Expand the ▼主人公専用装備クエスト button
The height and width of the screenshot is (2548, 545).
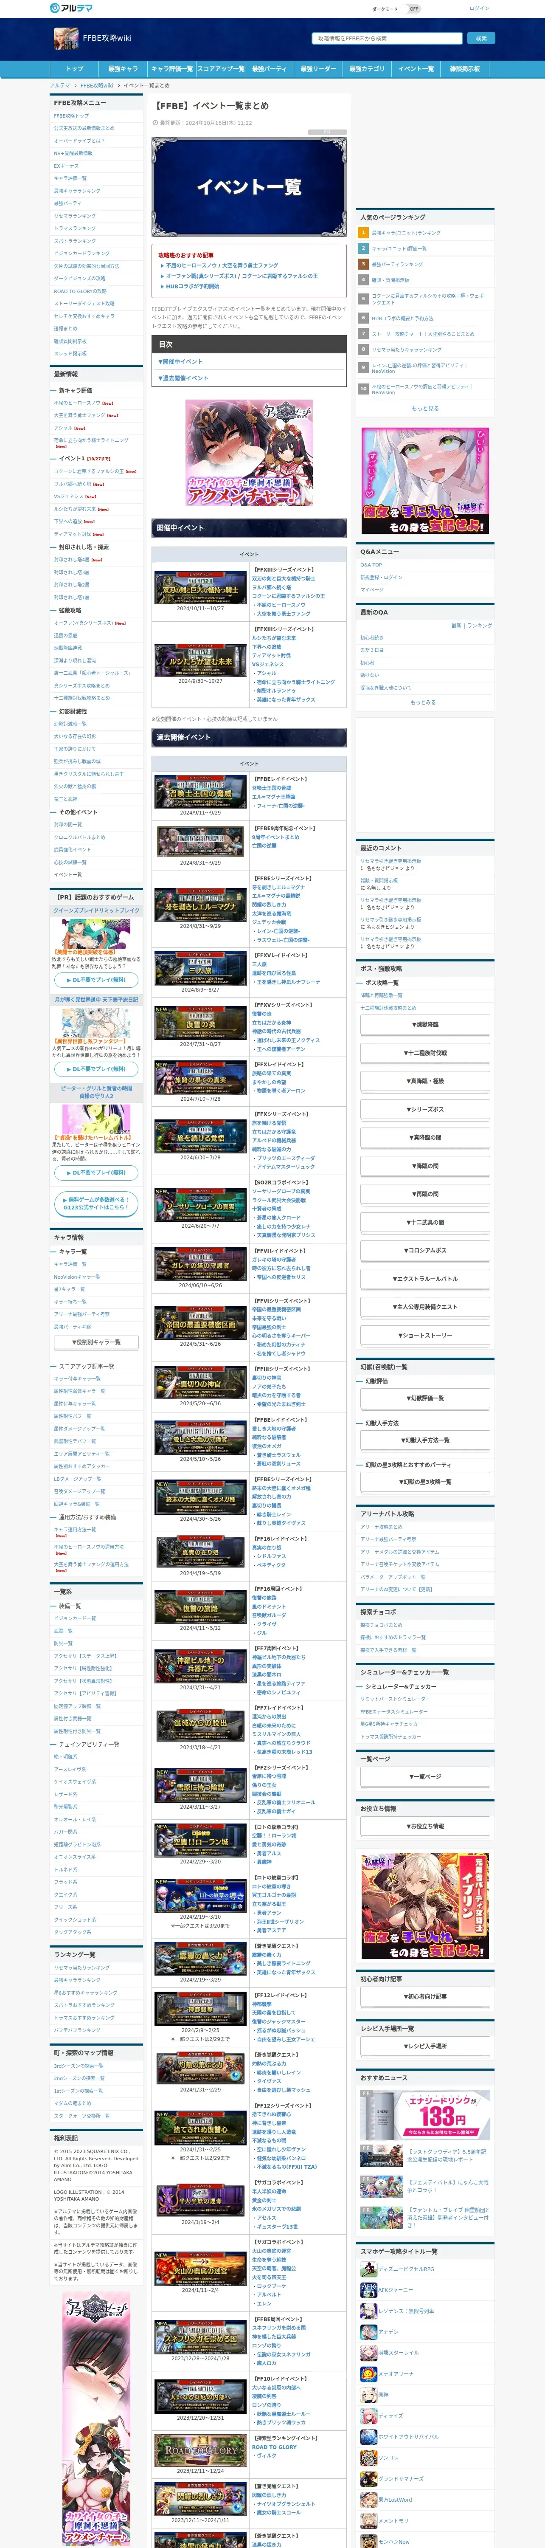pos(425,1307)
